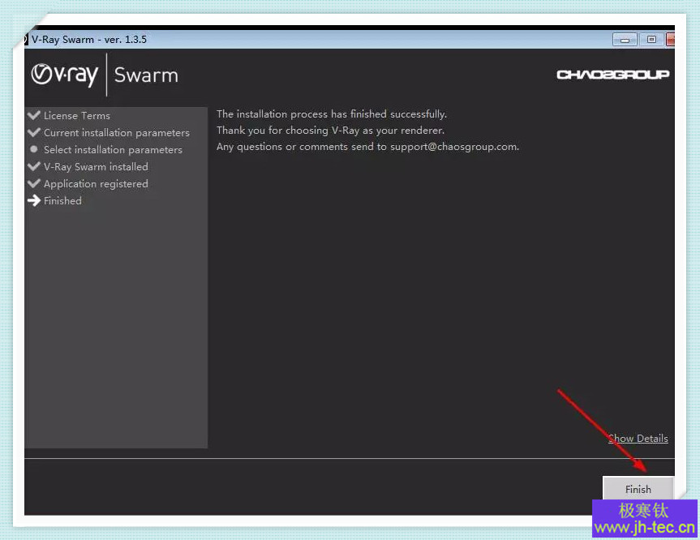Click the checkmark beside License Terms
Screen dimensions: 700x540
(x=34, y=115)
